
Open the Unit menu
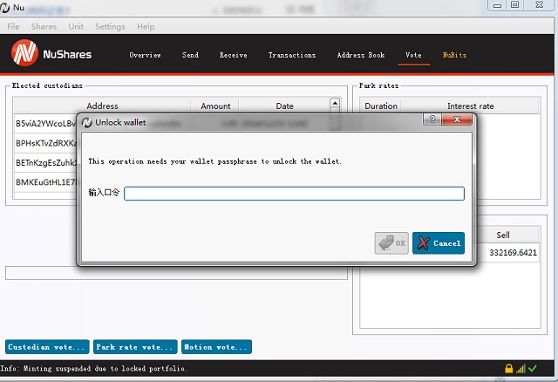click(x=76, y=27)
